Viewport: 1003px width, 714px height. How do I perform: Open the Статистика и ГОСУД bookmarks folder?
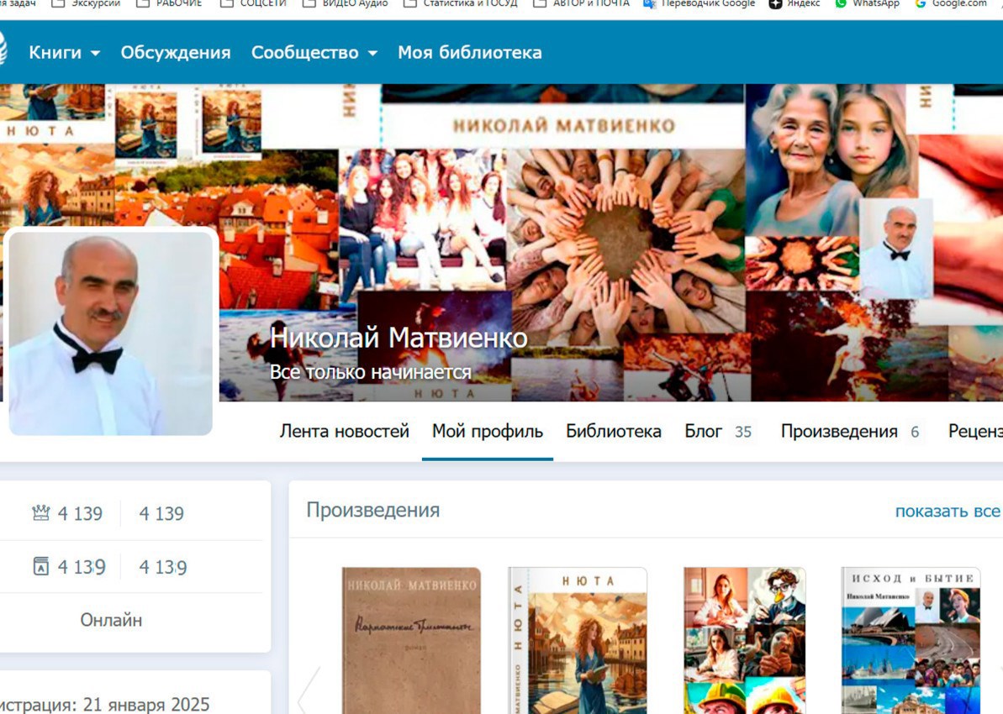(461, 4)
